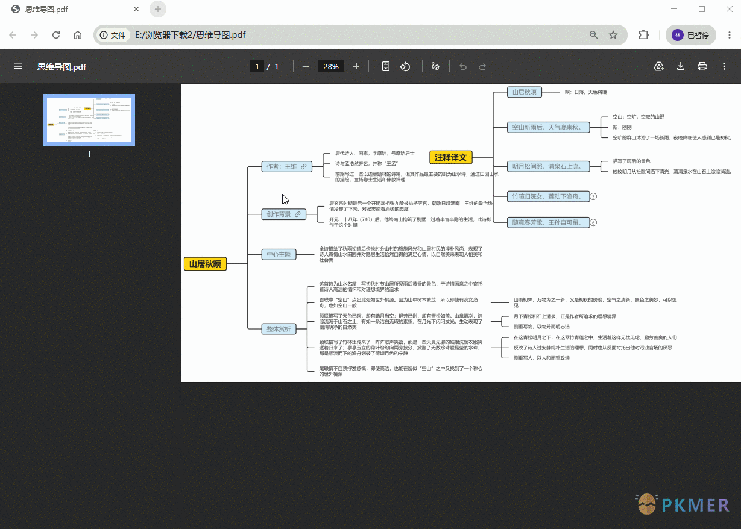Screen dimensions: 741x529
Task: Open a new browser tab
Action: pyautogui.click(x=158, y=9)
